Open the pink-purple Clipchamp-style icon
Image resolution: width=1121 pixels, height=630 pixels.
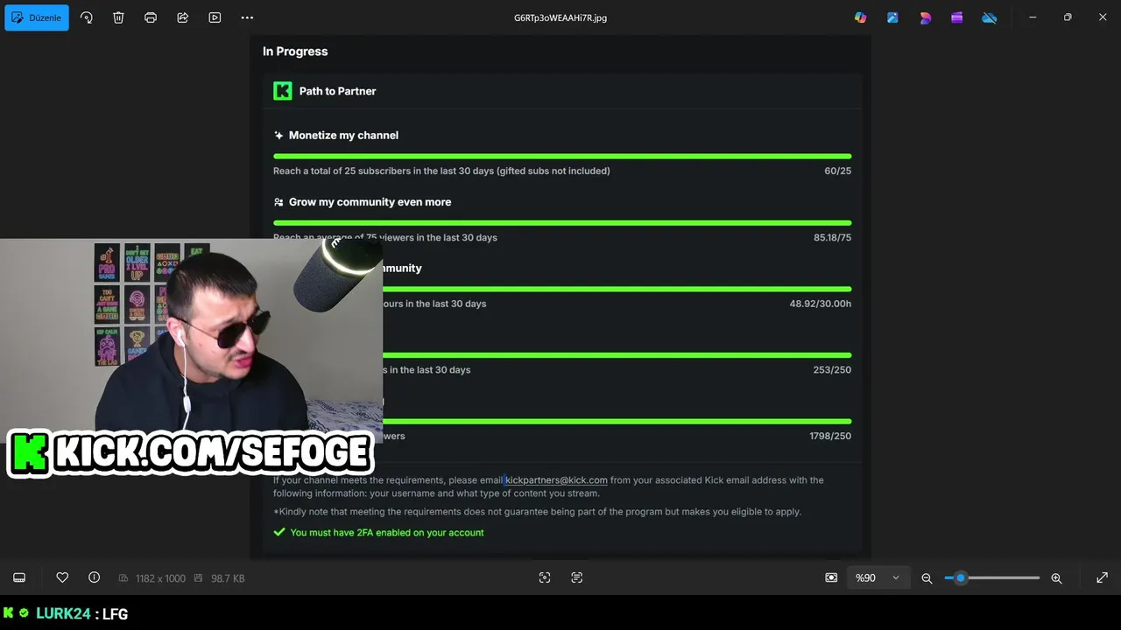(925, 17)
